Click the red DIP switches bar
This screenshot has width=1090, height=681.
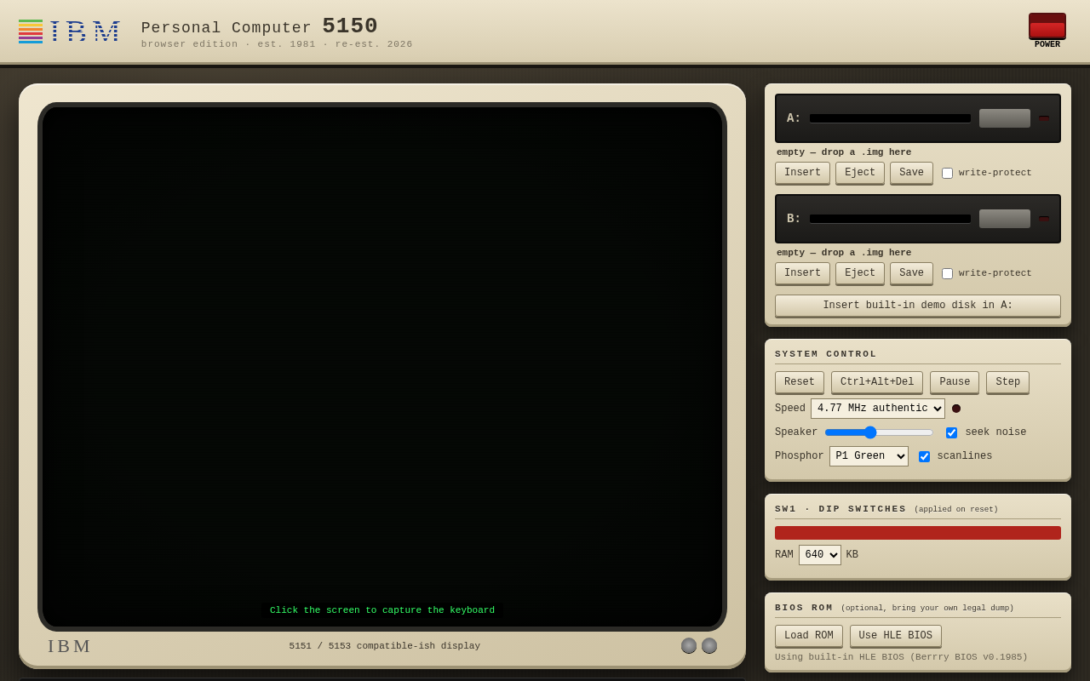pyautogui.click(x=918, y=533)
